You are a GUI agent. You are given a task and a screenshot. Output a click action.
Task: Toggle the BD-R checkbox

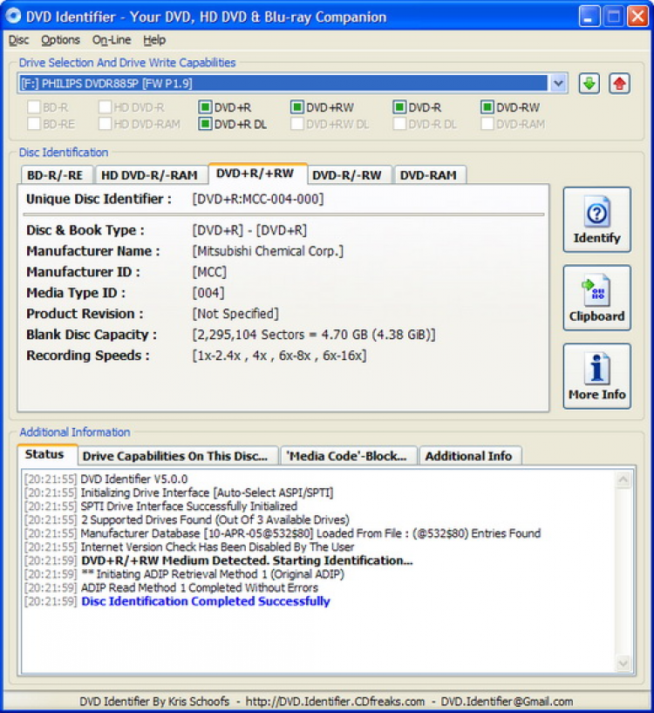click(x=34, y=107)
